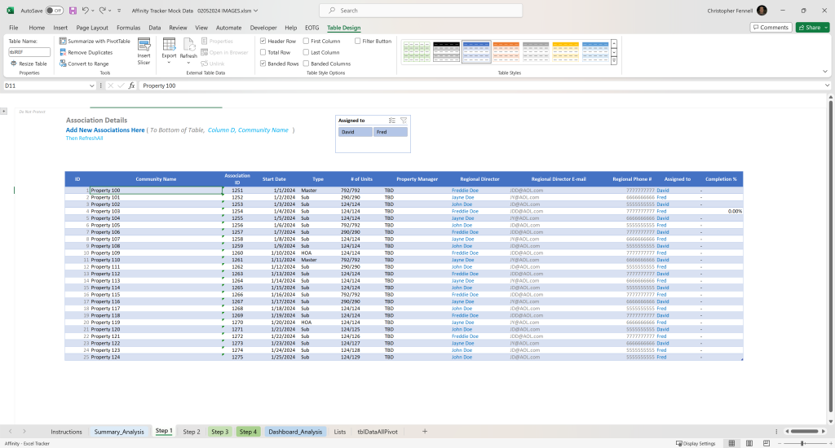Click the Redo arrow icon

[102, 11]
